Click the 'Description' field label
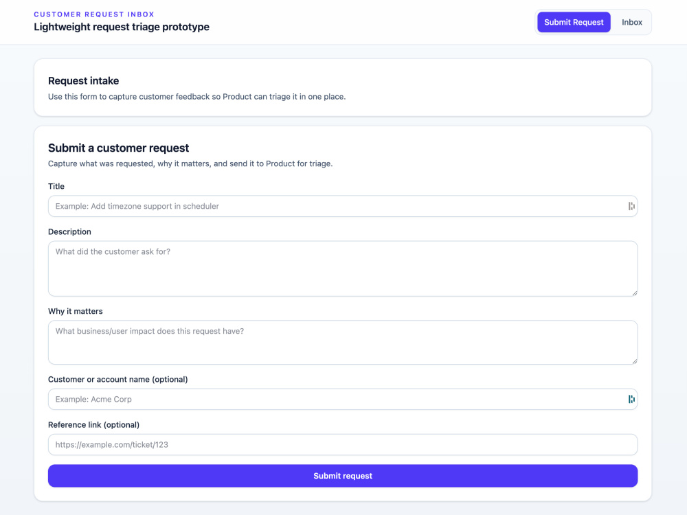The image size is (687, 515). [x=69, y=231]
